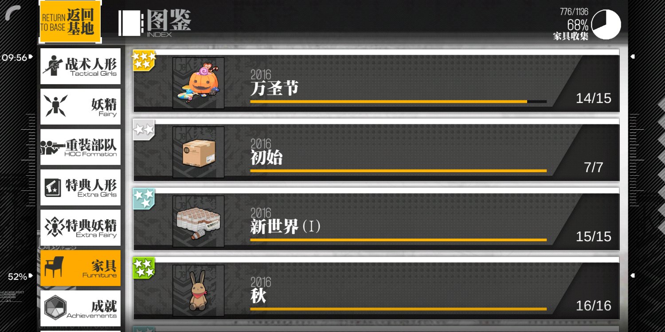Return to base with the orange button

pos(70,22)
